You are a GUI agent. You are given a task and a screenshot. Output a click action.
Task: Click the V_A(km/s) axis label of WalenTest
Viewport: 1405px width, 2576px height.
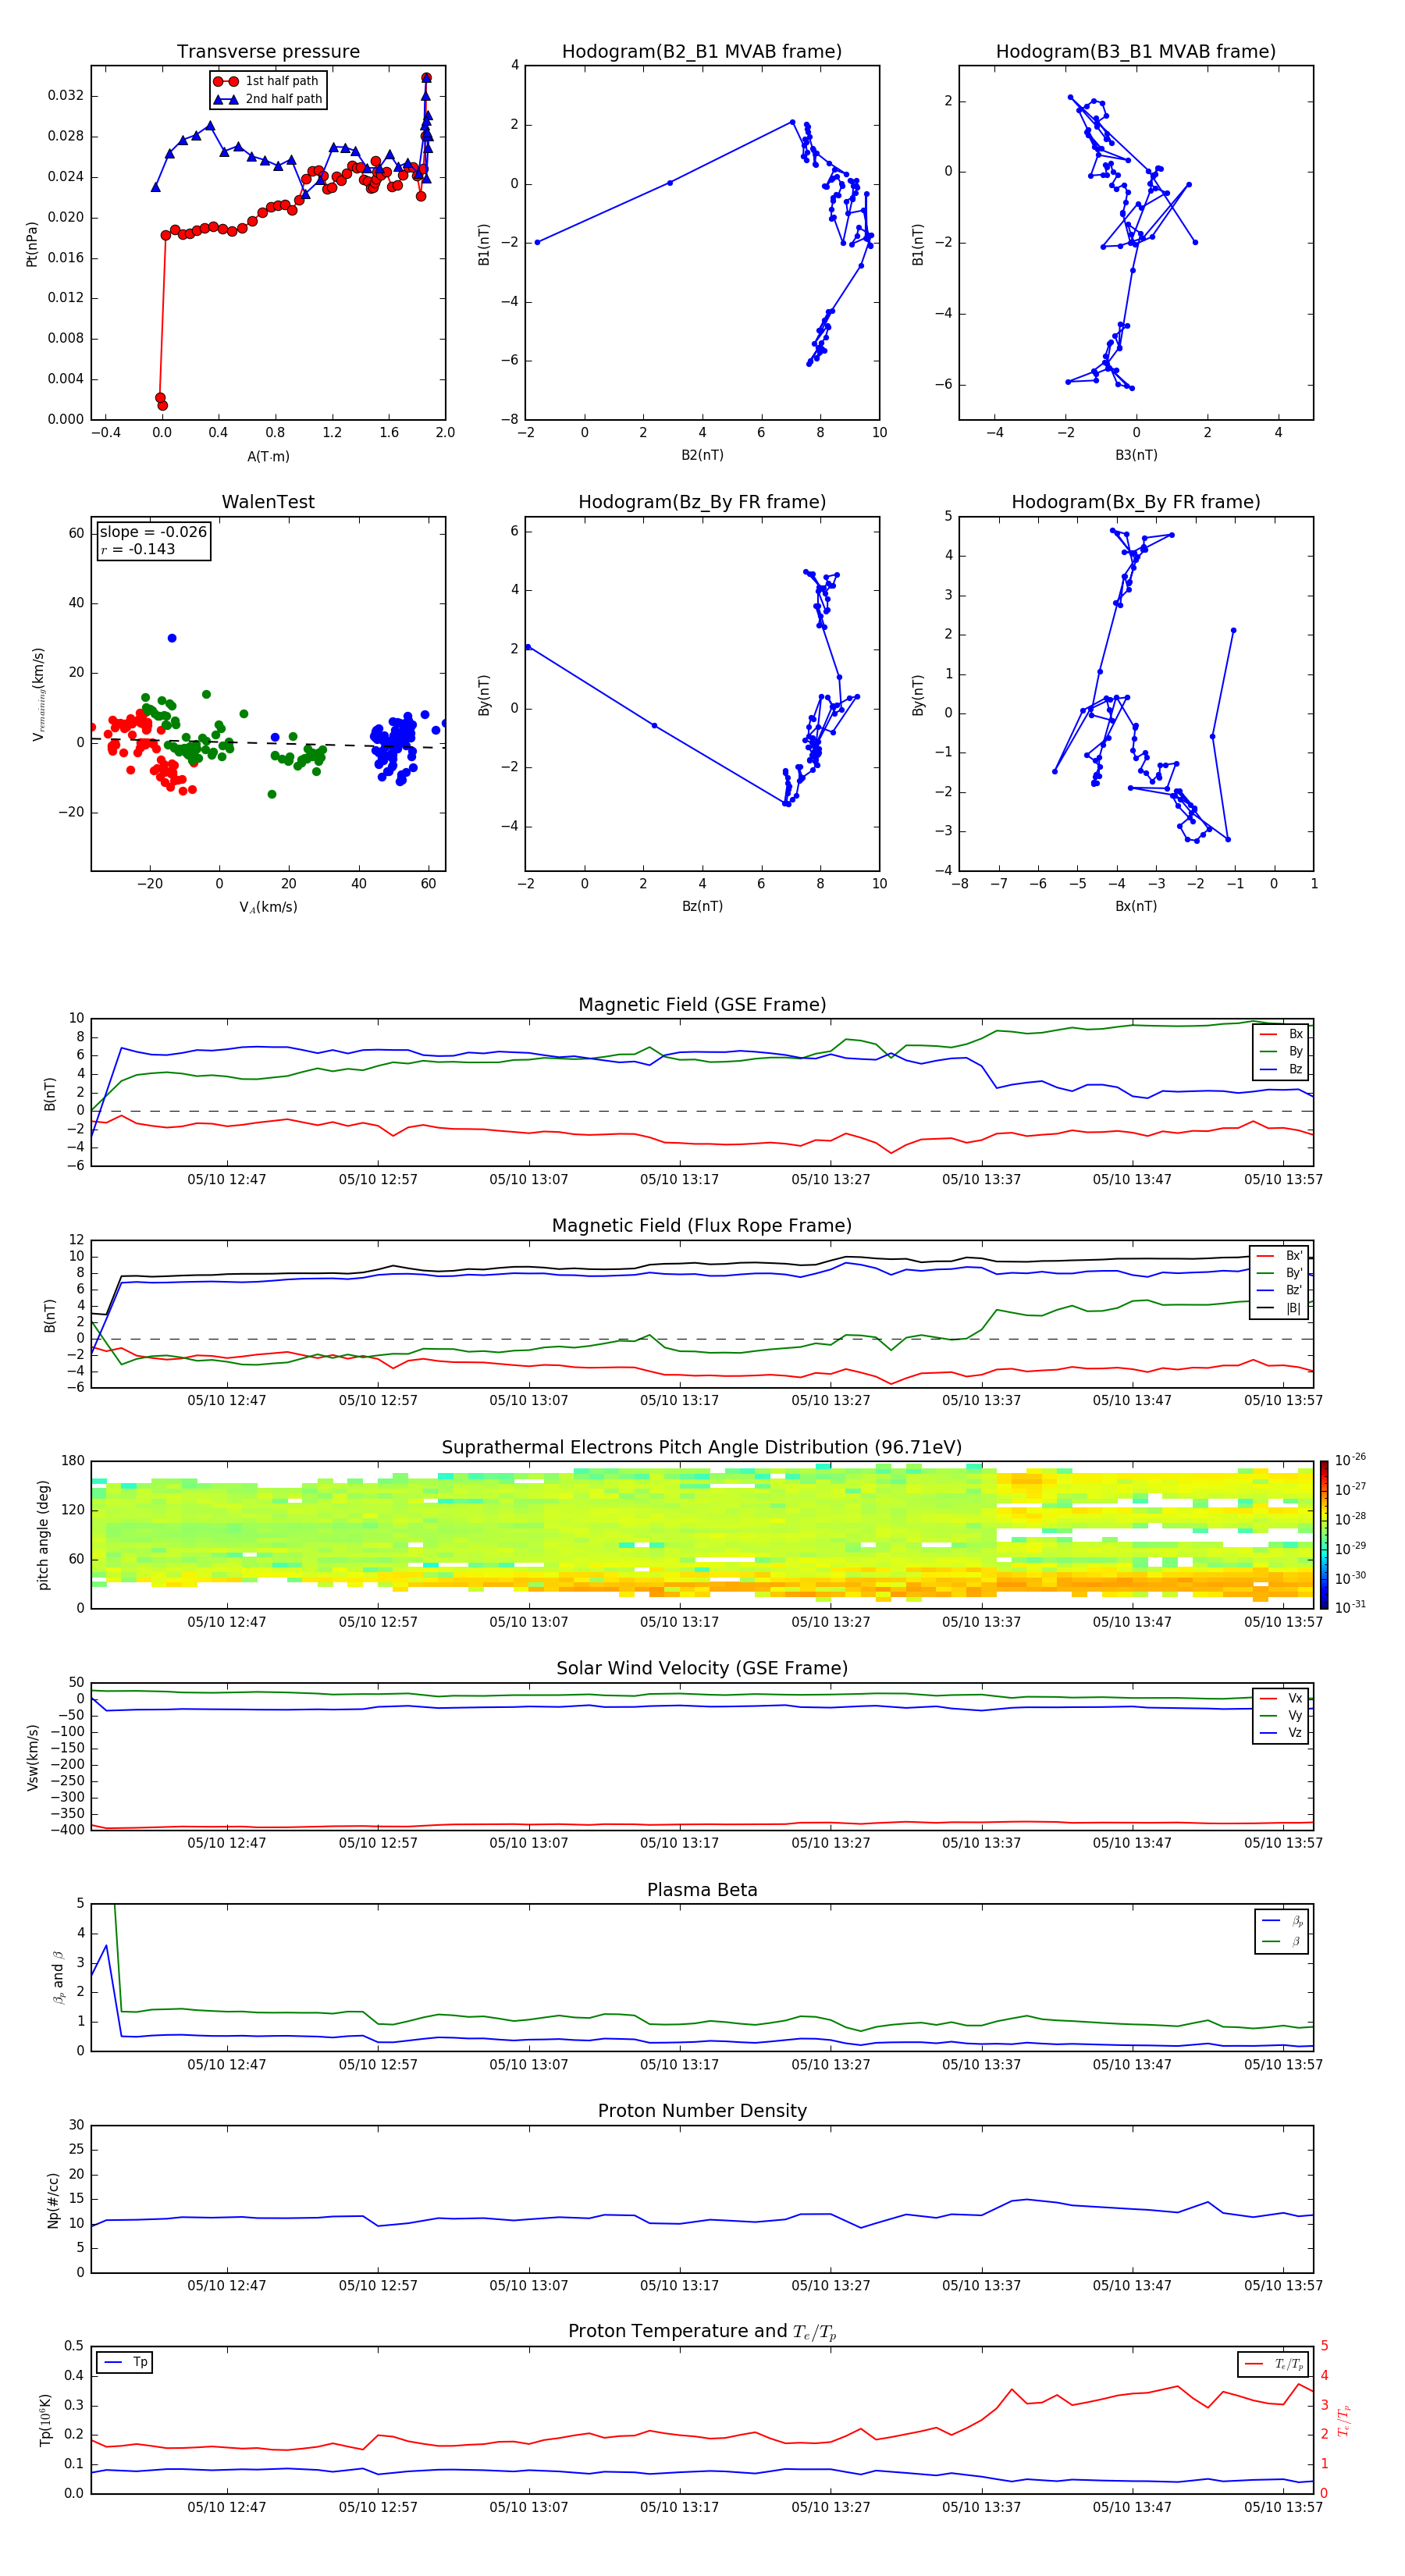[x=268, y=908]
